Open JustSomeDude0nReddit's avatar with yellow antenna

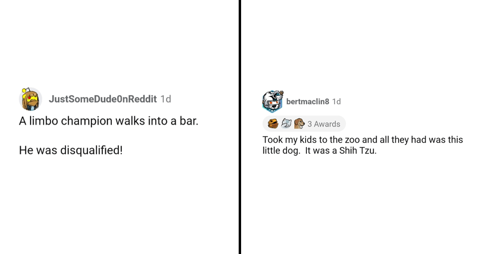30,99
